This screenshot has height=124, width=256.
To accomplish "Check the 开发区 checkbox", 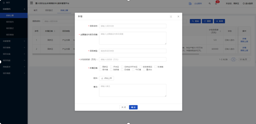I will click(x=111, y=67).
